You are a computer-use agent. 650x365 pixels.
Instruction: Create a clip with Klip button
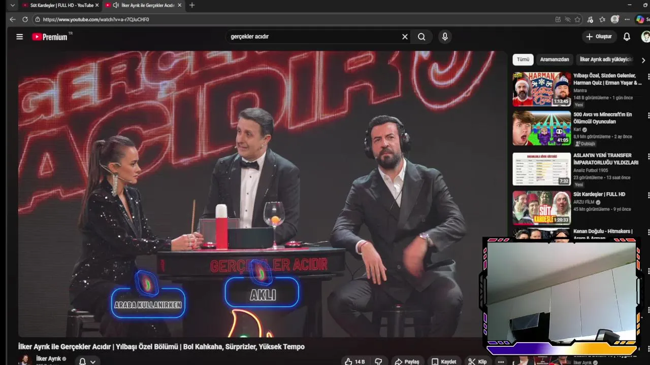click(x=477, y=361)
